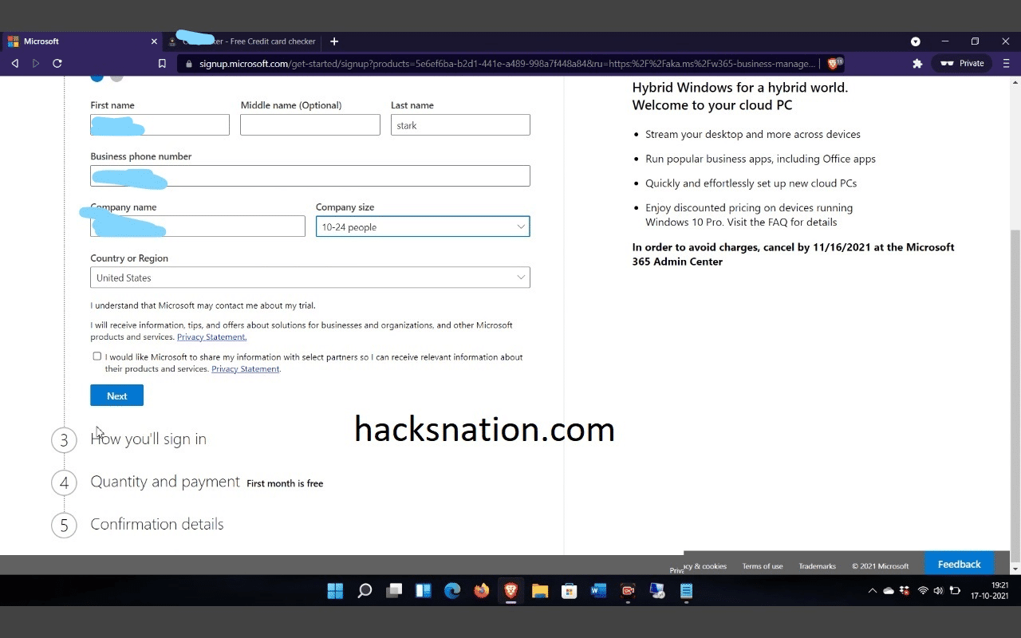
Task: Open the Notepad taskbar icon
Action: (686, 591)
